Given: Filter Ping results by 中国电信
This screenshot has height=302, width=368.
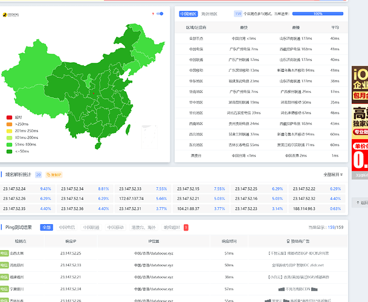Looking at the screenshot, I should 67,227.
